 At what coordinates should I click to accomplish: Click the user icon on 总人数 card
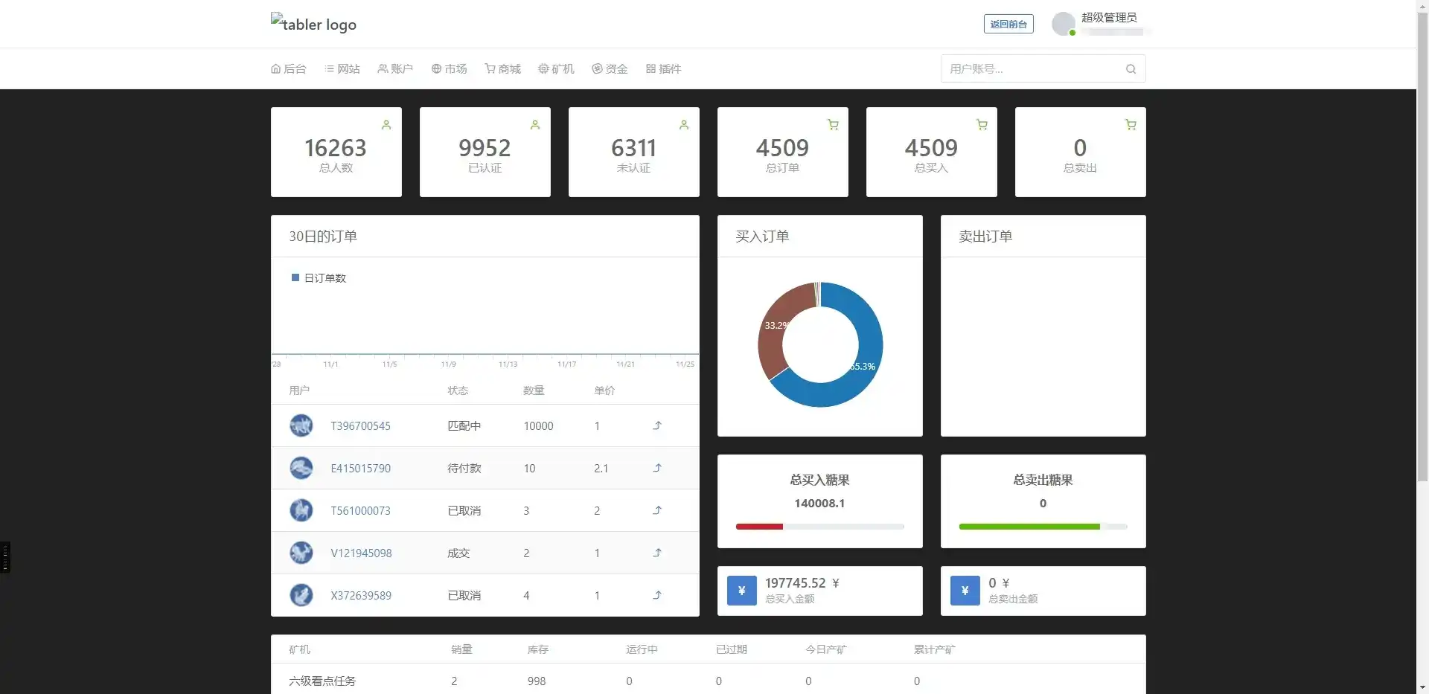(x=386, y=125)
